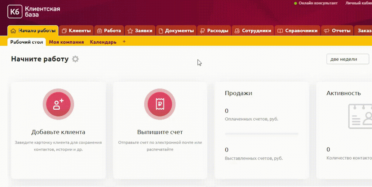This screenshot has height=187, width=372.
Task: Open the Клиенты tab
Action: pos(76,31)
